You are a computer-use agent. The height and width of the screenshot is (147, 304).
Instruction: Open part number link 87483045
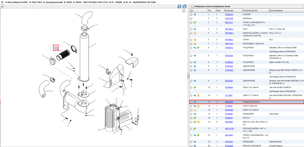[x=229, y=146]
